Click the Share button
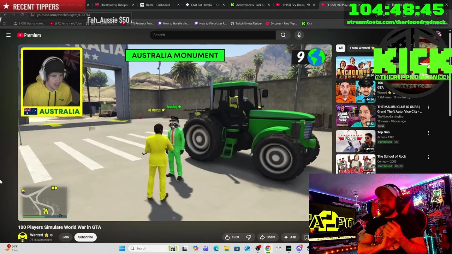Screen dimensions: 452x254 [x=267, y=237]
